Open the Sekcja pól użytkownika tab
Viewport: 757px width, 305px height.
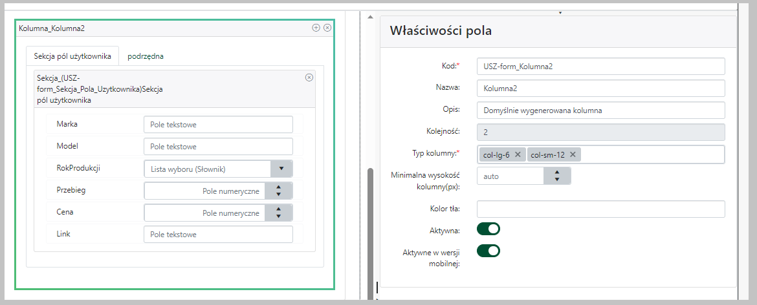72,56
